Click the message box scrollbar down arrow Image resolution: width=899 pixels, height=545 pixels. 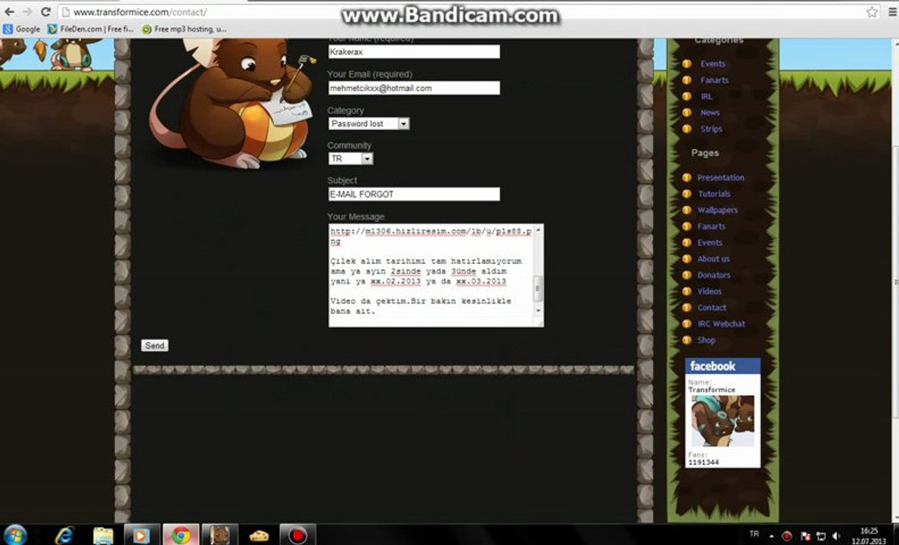click(538, 310)
